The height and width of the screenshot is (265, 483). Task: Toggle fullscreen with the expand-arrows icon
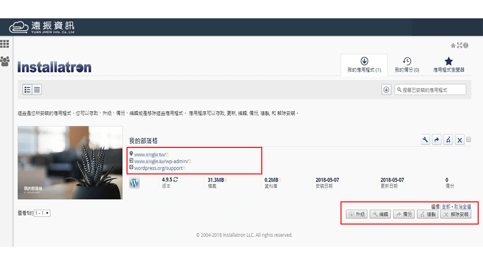pyautogui.click(x=460, y=45)
